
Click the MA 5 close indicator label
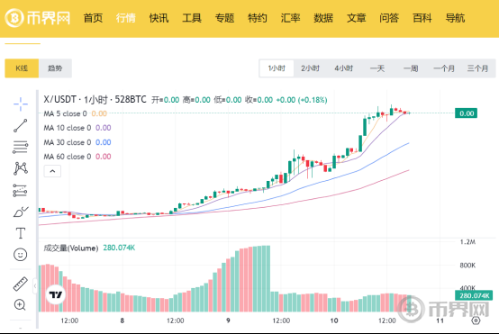point(65,113)
